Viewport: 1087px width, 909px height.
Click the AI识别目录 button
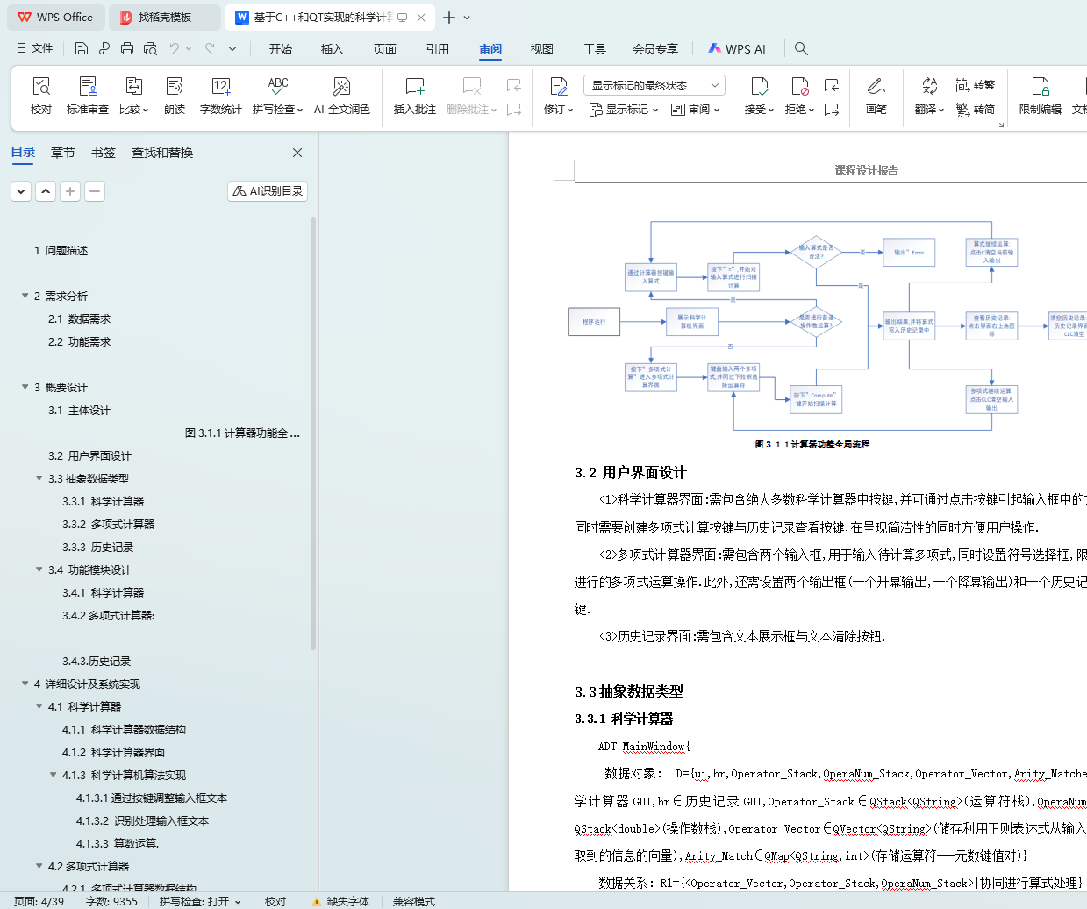point(268,190)
